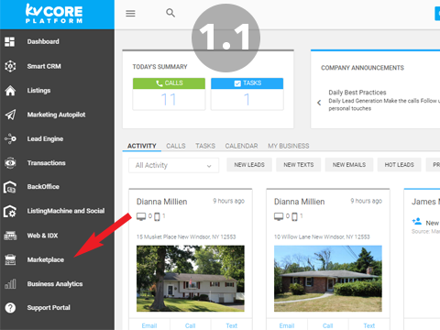Click the Marketplace storefront icon
The height and width of the screenshot is (330, 440).
pos(10,259)
